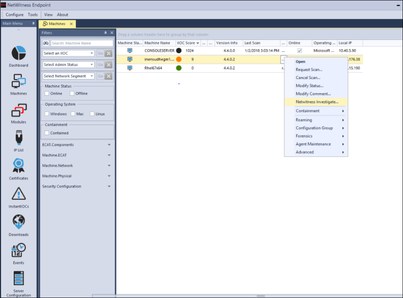Open the Events calendar icon
Viewport: 403px width, 298px height.
[x=18, y=250]
